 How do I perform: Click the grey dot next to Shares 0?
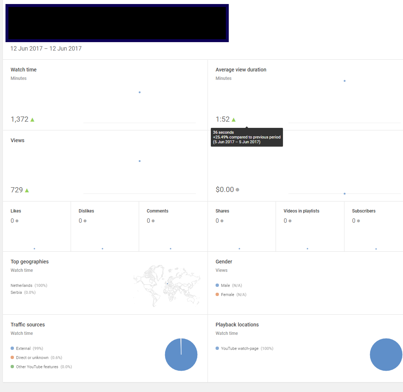point(222,221)
